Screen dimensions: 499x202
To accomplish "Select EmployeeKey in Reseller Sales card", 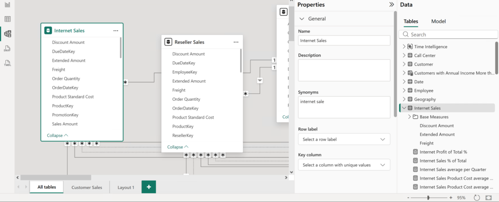I will click(x=185, y=72).
